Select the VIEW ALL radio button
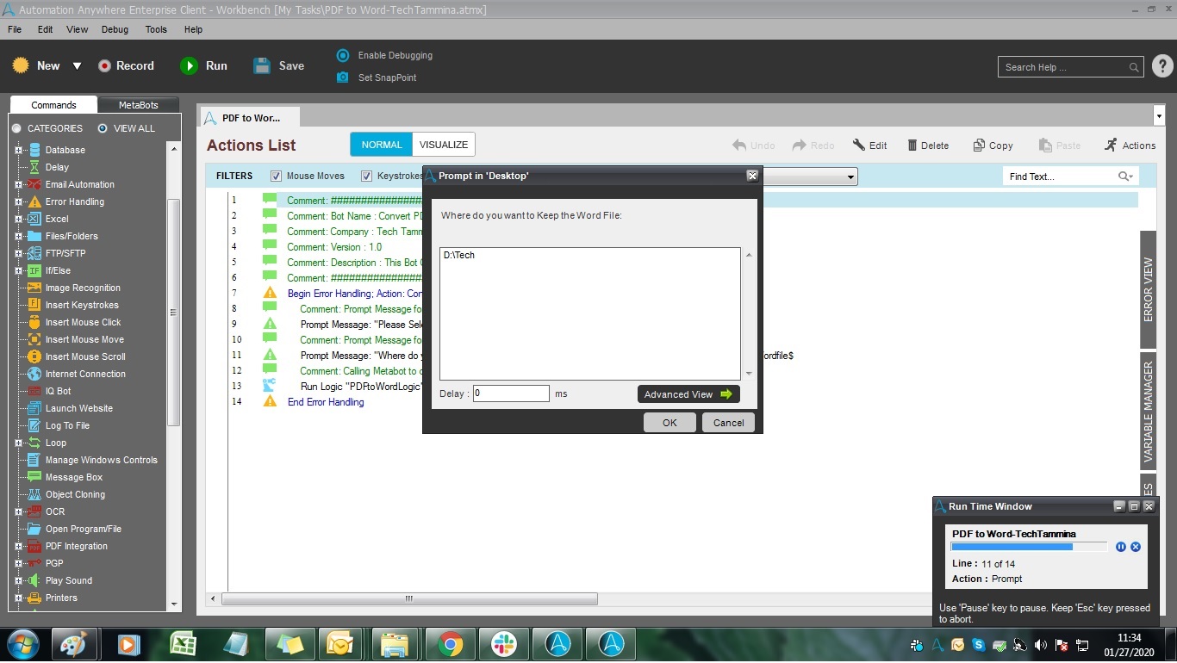The image size is (1177, 663). pos(103,128)
